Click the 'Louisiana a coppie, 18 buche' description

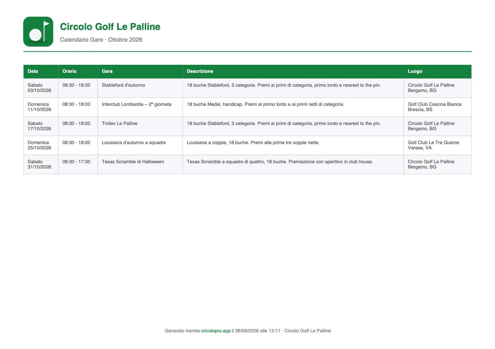tap(293, 145)
